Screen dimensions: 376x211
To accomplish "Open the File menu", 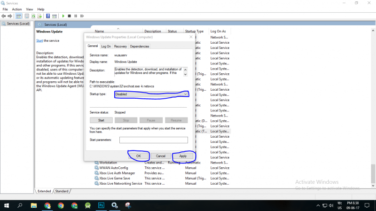I will (x=5, y=9).
